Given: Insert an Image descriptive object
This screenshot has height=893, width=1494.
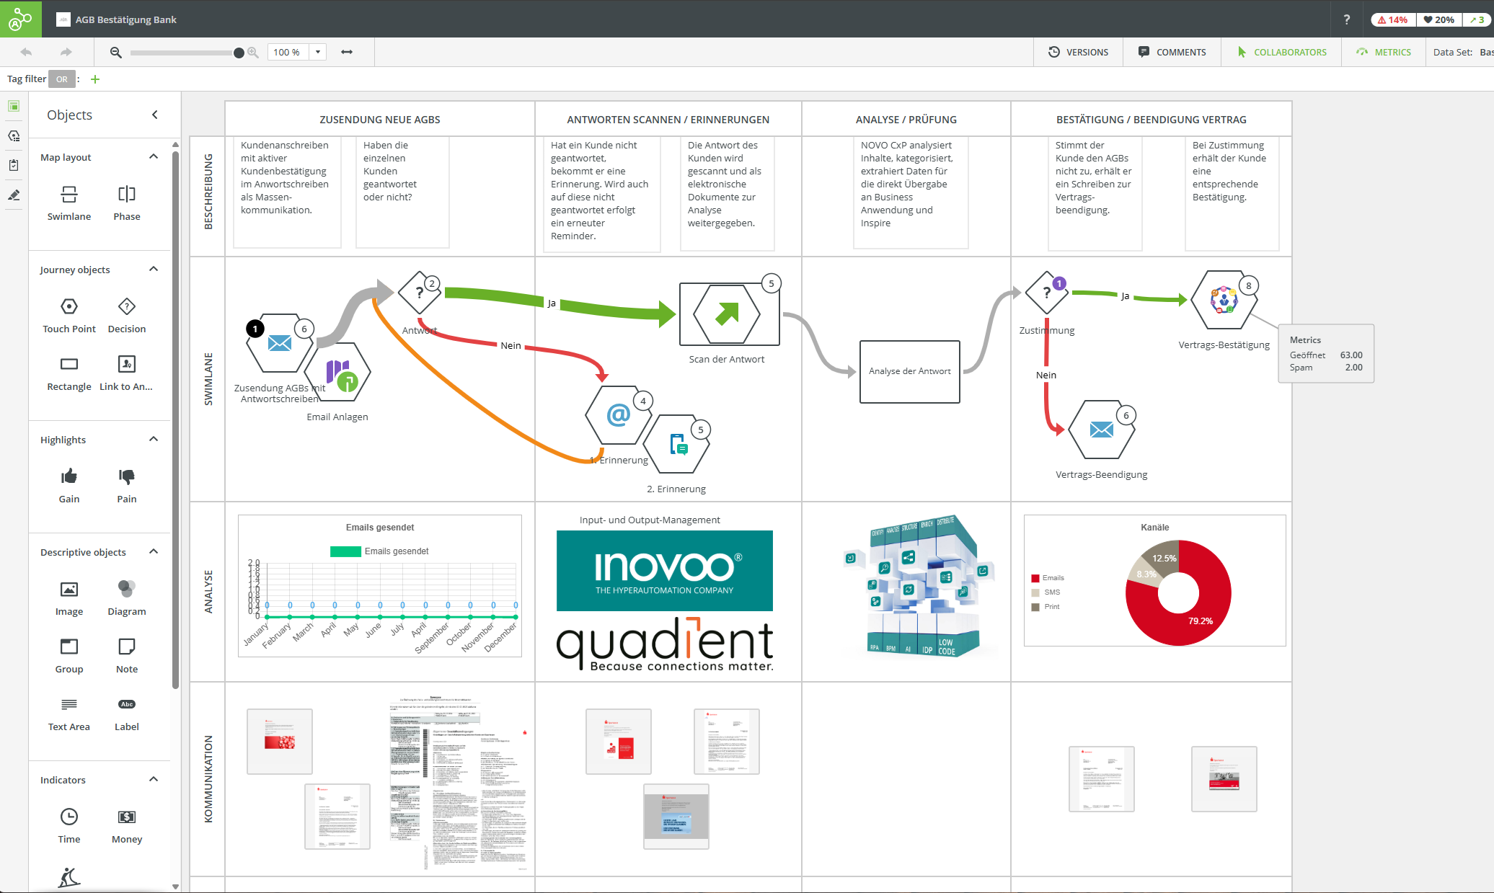Looking at the screenshot, I should (68, 591).
